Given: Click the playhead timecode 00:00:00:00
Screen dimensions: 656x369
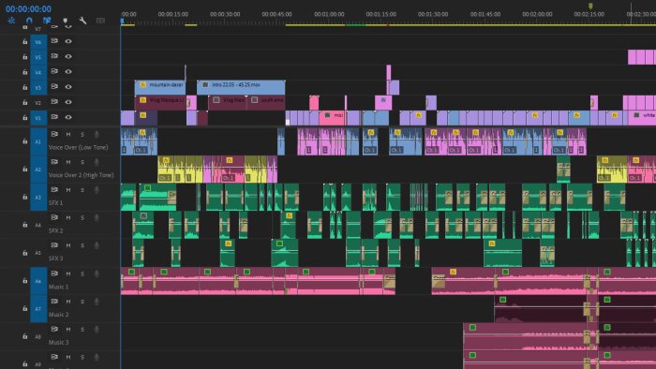Looking at the screenshot, I should 28,8.
